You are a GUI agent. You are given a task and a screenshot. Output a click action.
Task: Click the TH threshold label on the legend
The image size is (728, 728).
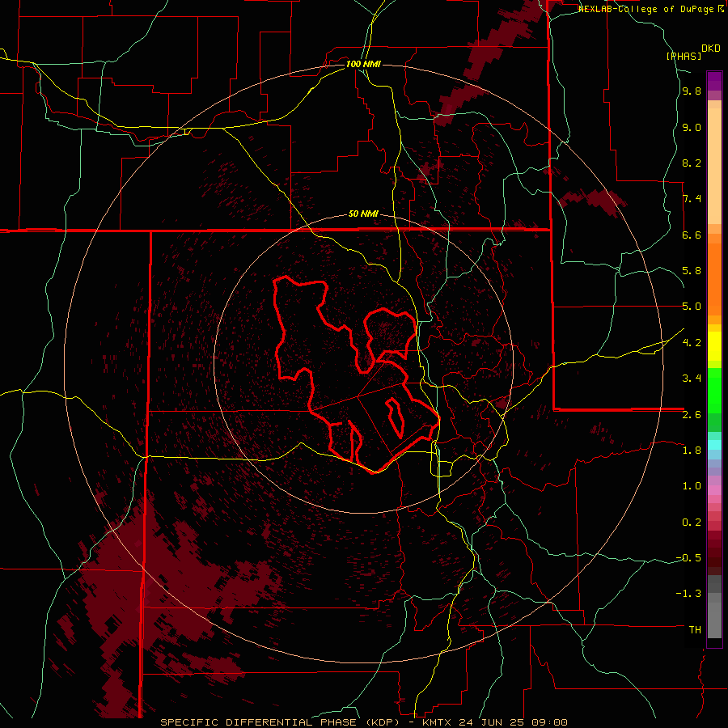point(695,630)
